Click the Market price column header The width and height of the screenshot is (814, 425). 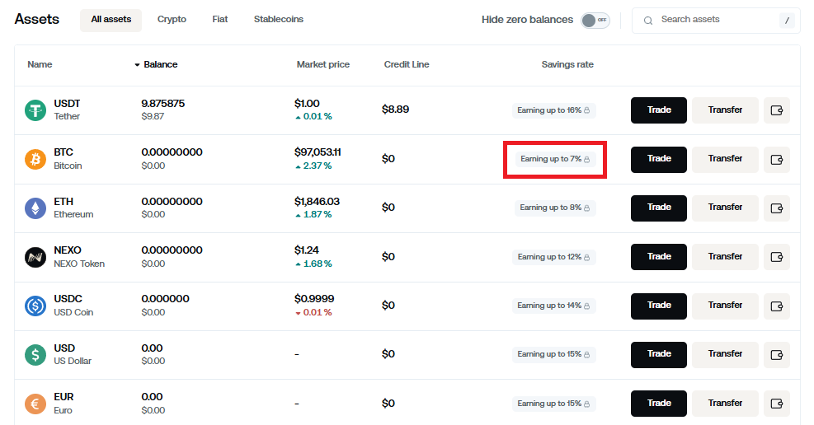tap(323, 65)
